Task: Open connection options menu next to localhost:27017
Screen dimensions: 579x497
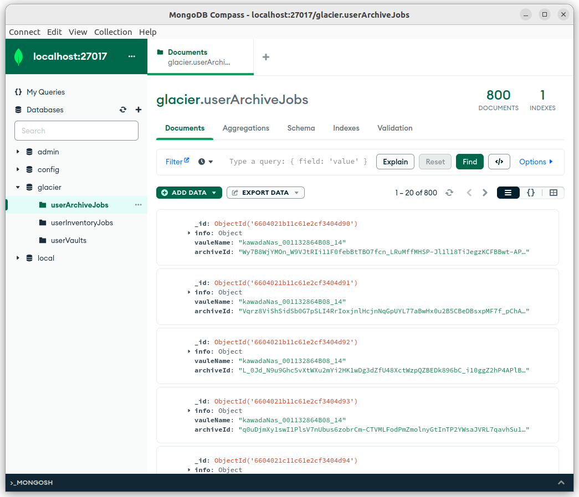Action: [131, 56]
